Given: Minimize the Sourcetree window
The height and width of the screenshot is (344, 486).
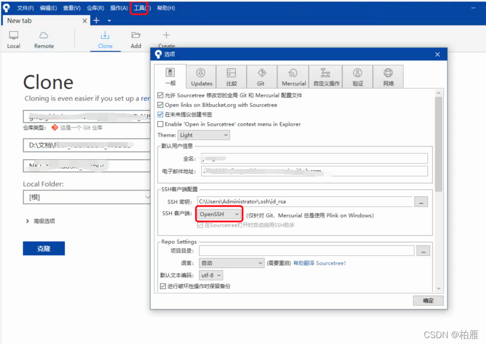Looking at the screenshot, I should pos(473,8).
